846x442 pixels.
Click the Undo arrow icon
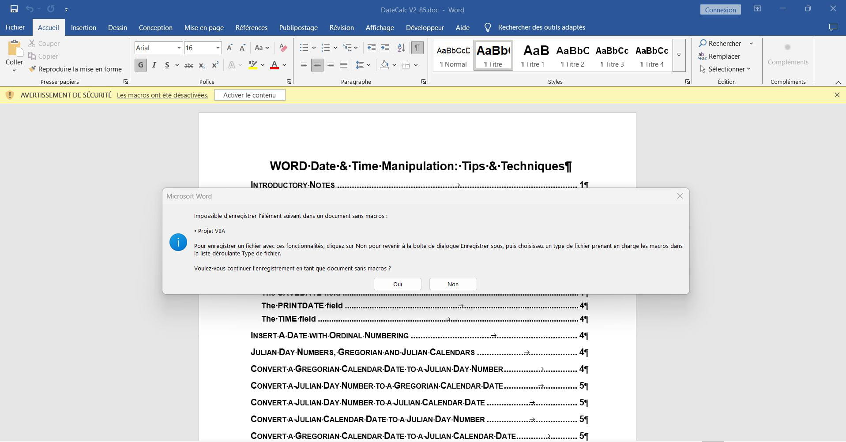[30, 9]
